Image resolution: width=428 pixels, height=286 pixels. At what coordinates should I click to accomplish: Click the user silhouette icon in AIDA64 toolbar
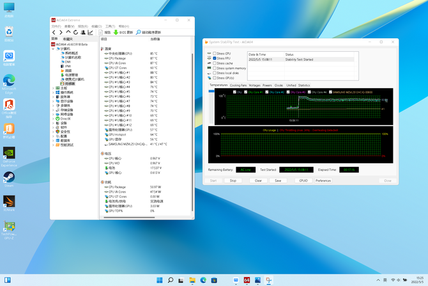[x=83, y=32]
